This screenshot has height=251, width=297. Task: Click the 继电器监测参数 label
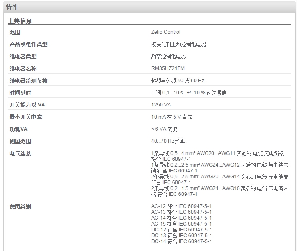coord(28,81)
